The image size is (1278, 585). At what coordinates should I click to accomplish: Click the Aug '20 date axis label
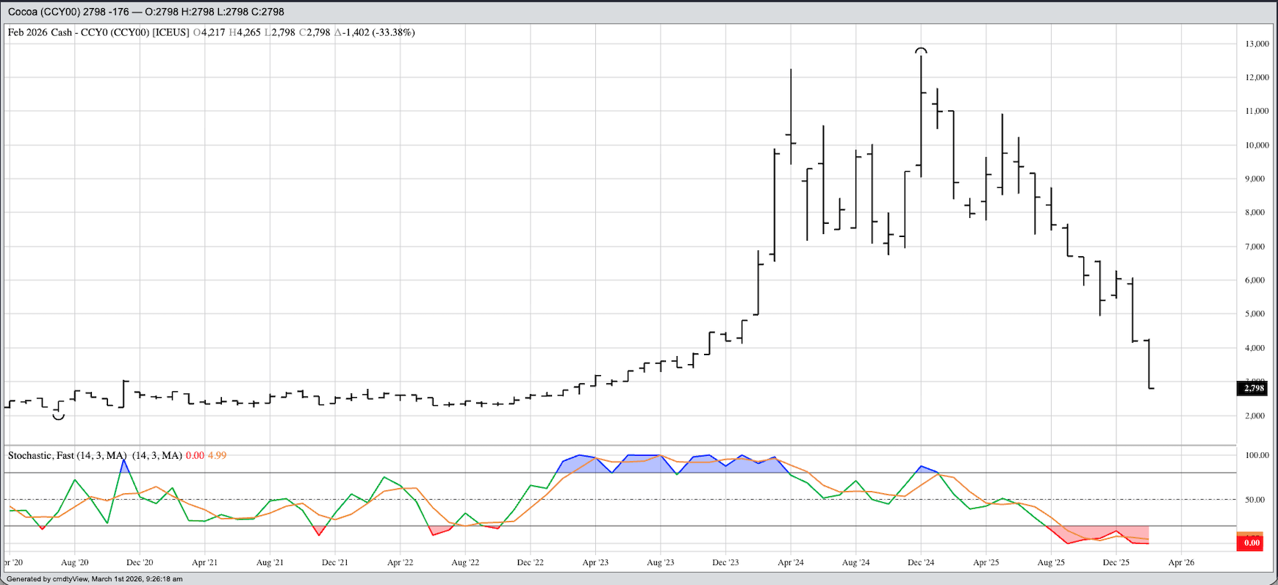pyautogui.click(x=74, y=562)
